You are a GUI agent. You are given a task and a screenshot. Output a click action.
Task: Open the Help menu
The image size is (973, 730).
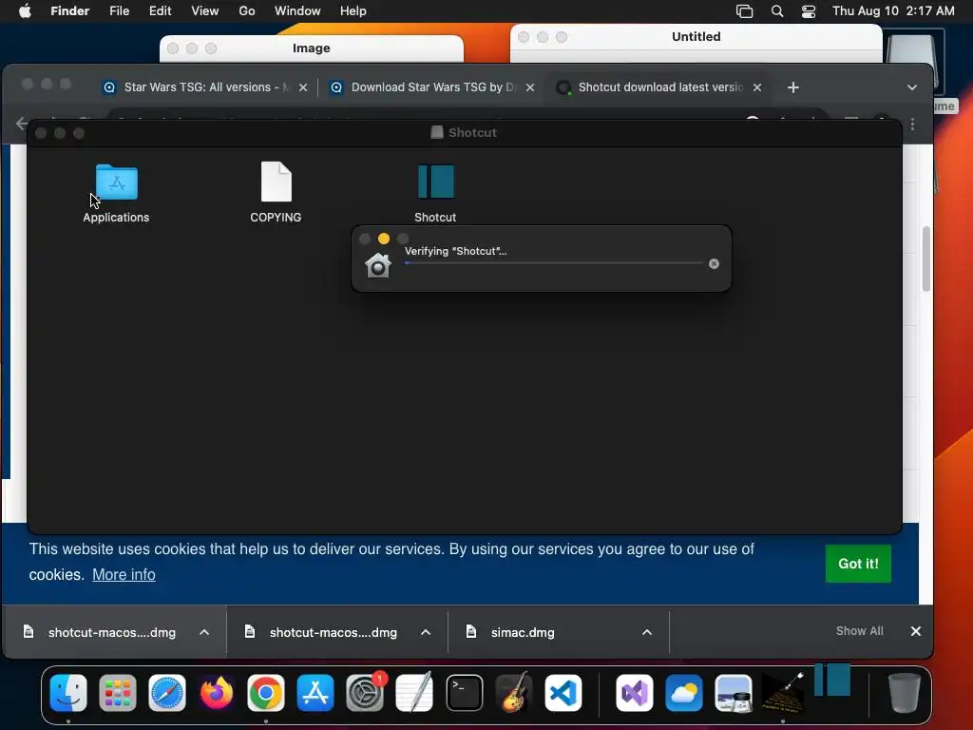(353, 11)
